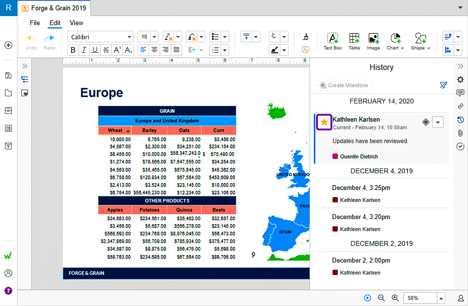
Task: Toggle Bold formatting
Action: click(73, 50)
